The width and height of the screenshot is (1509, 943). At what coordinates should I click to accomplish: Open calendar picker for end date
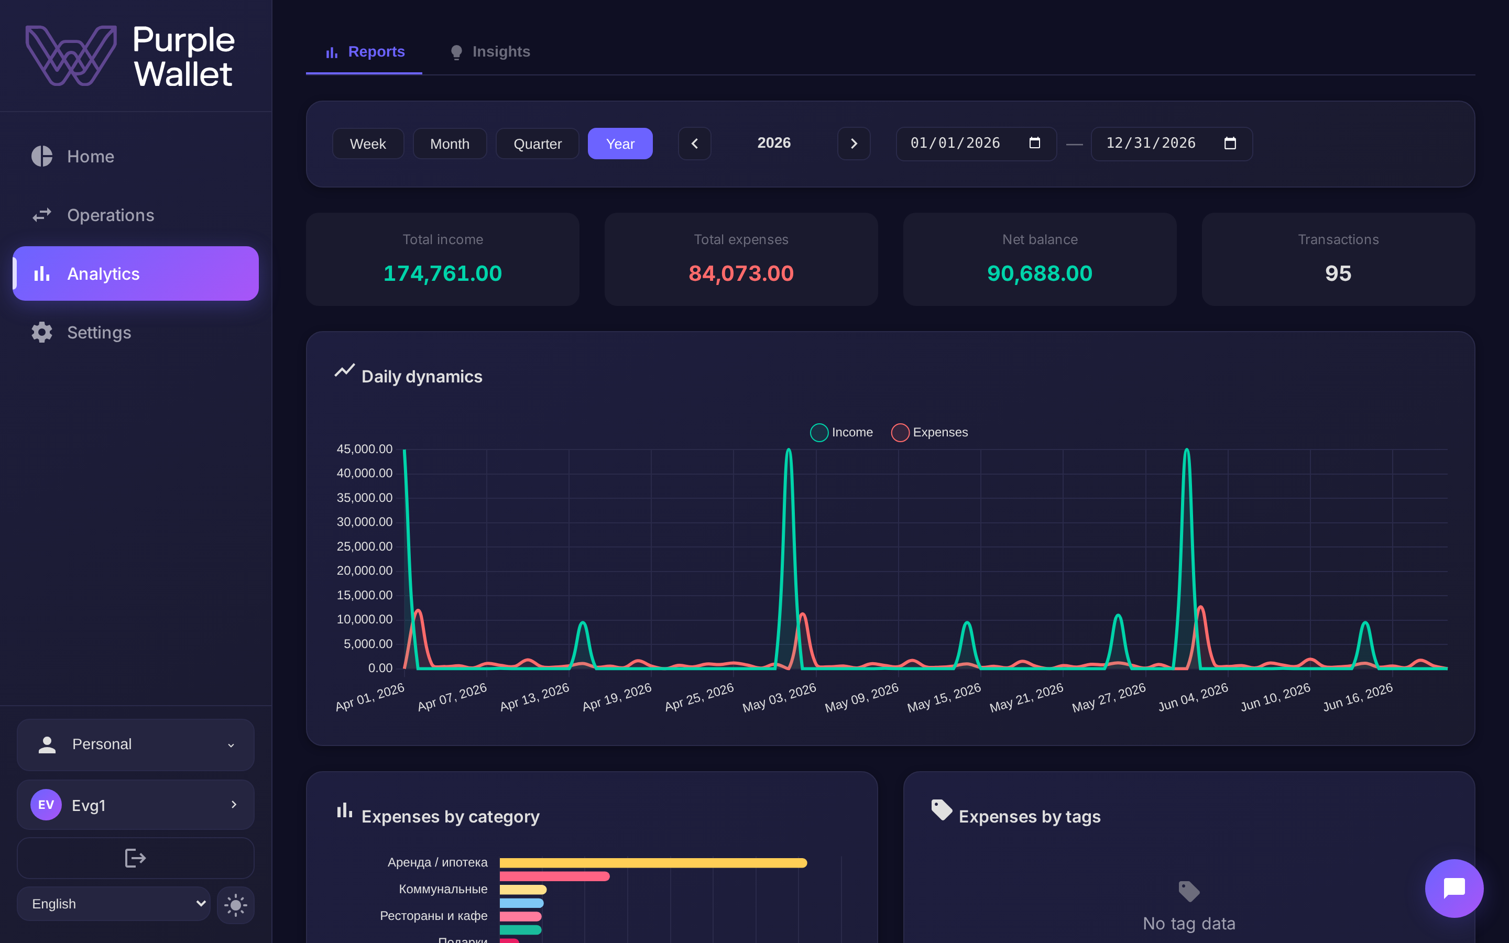click(1230, 144)
